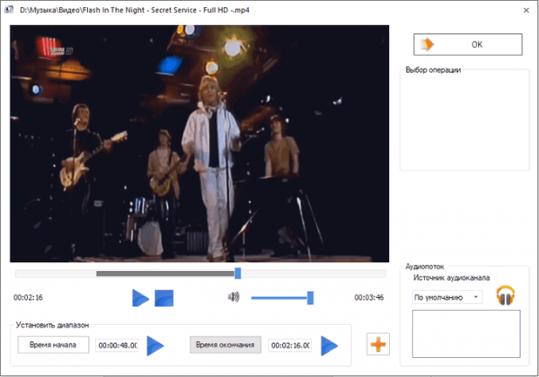Screen dimensions: 539x377
Task: Stop video with the square stop button
Action: 164,298
